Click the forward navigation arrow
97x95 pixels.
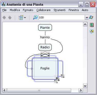[x=10, y=18]
